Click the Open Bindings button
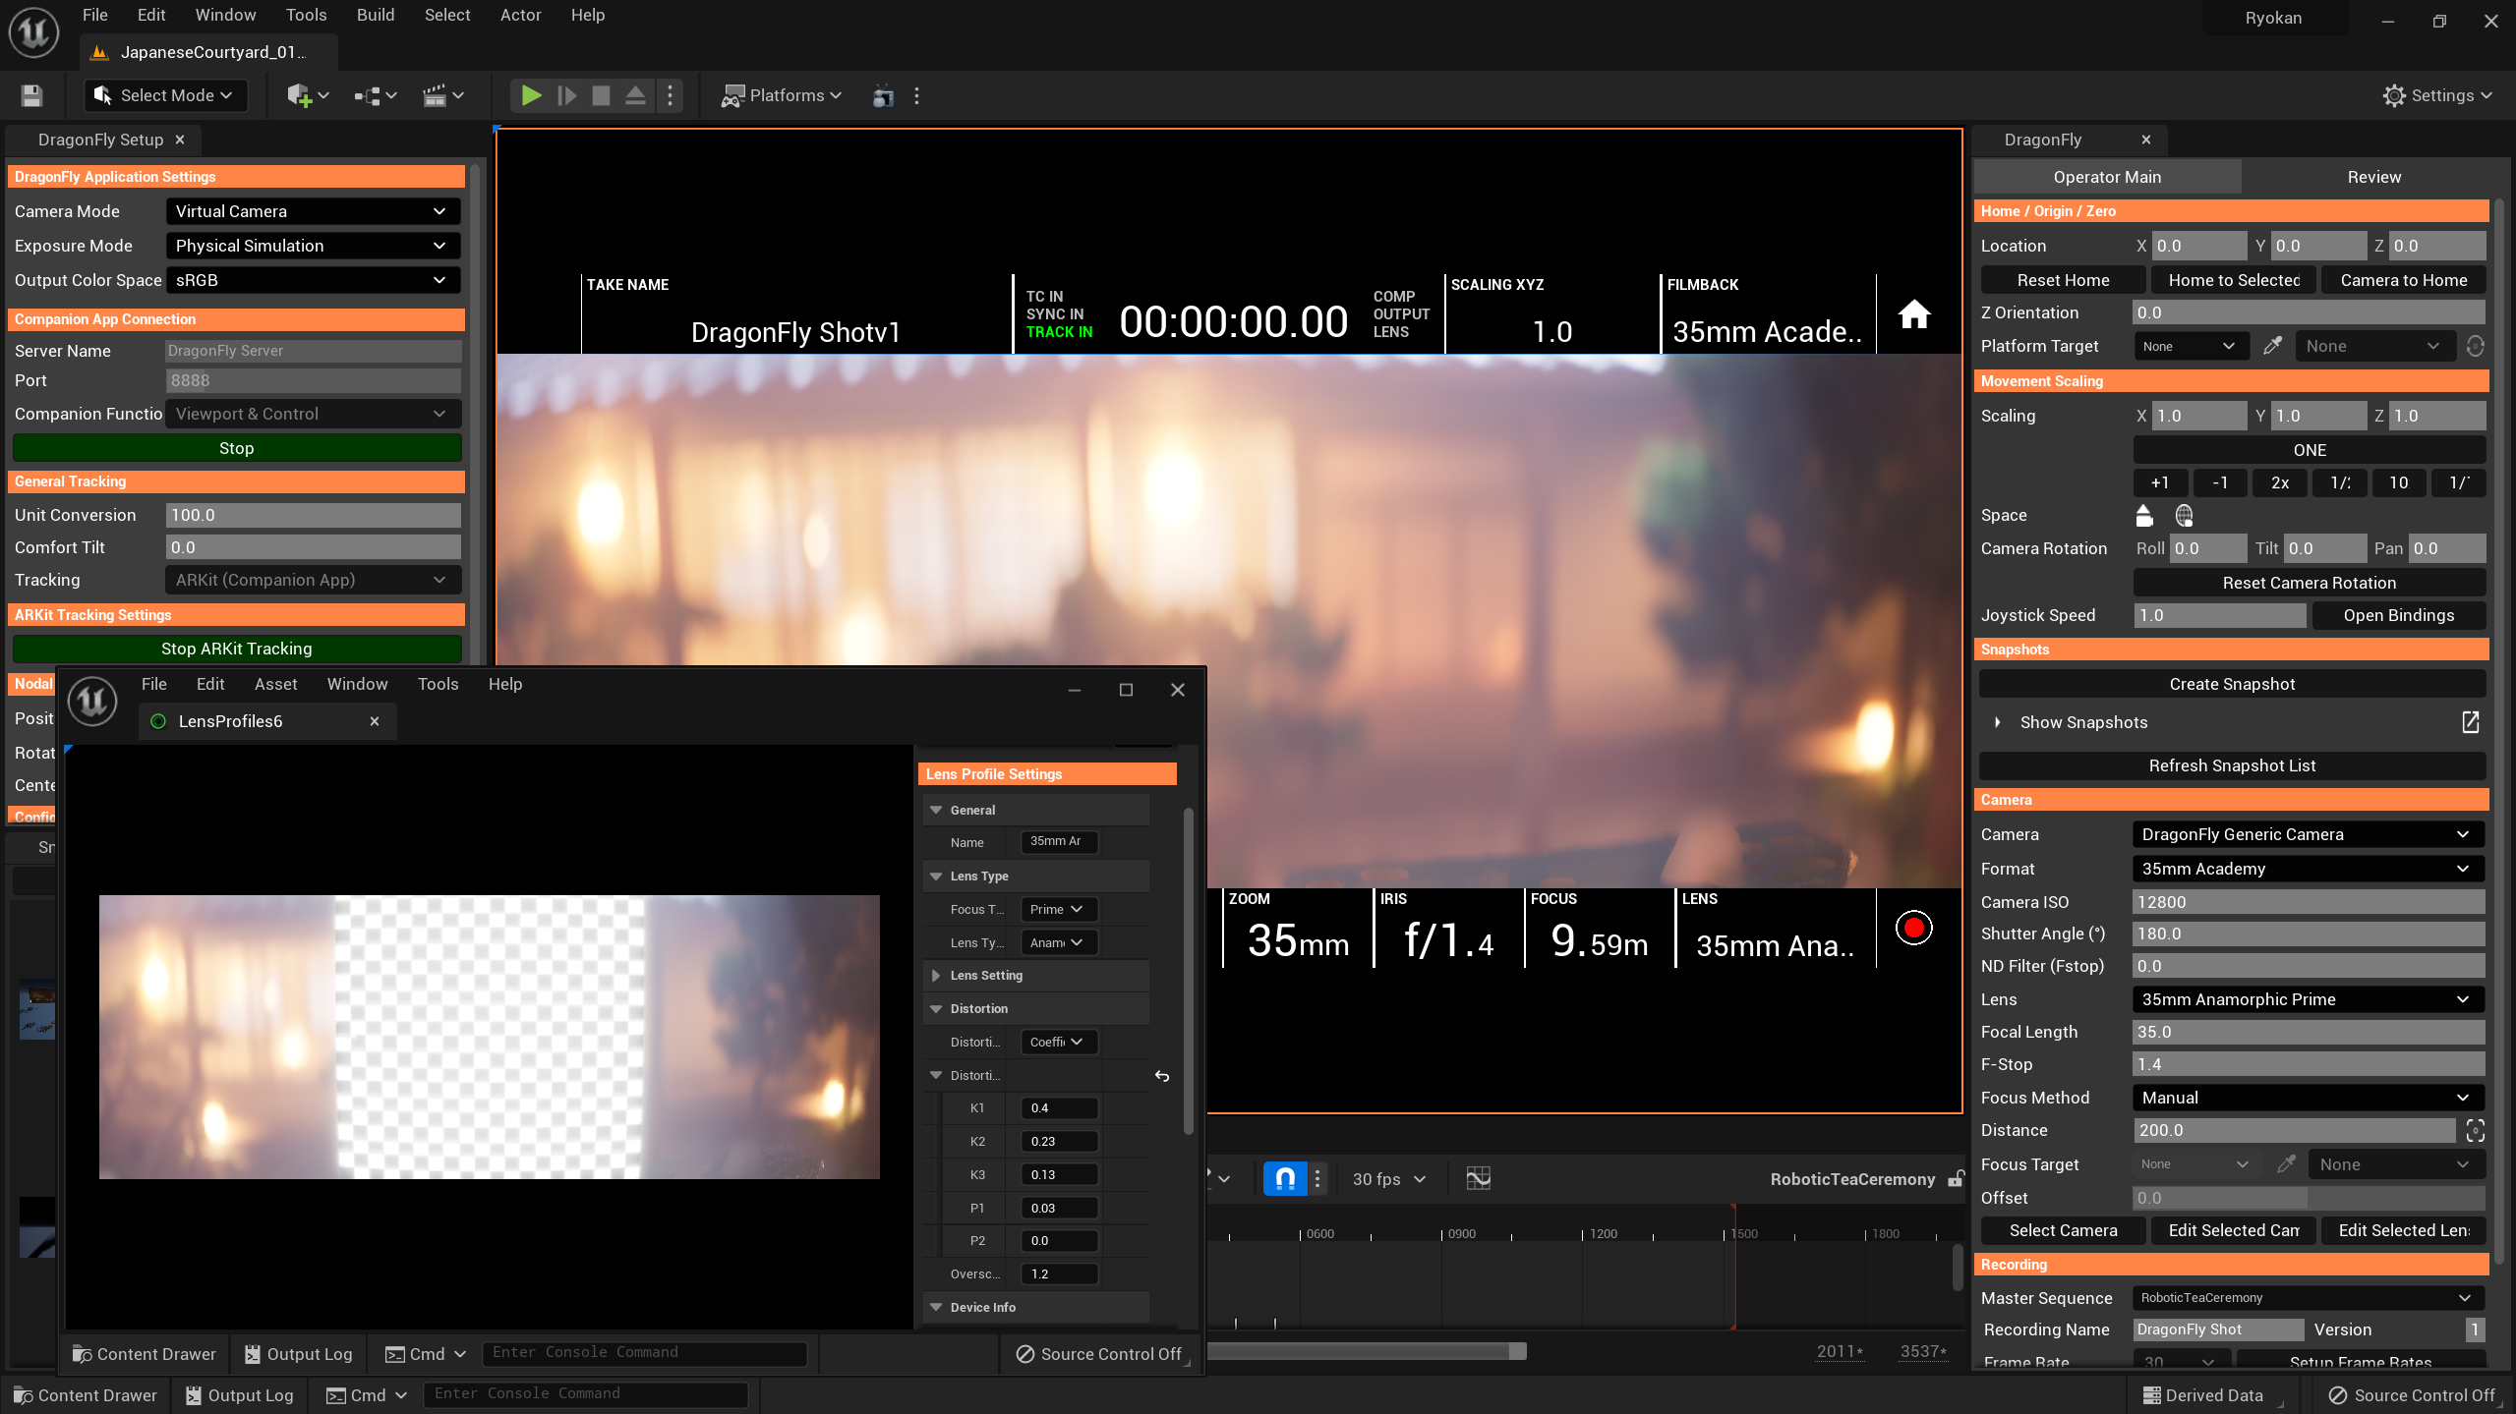The width and height of the screenshot is (2516, 1414). point(2398,615)
